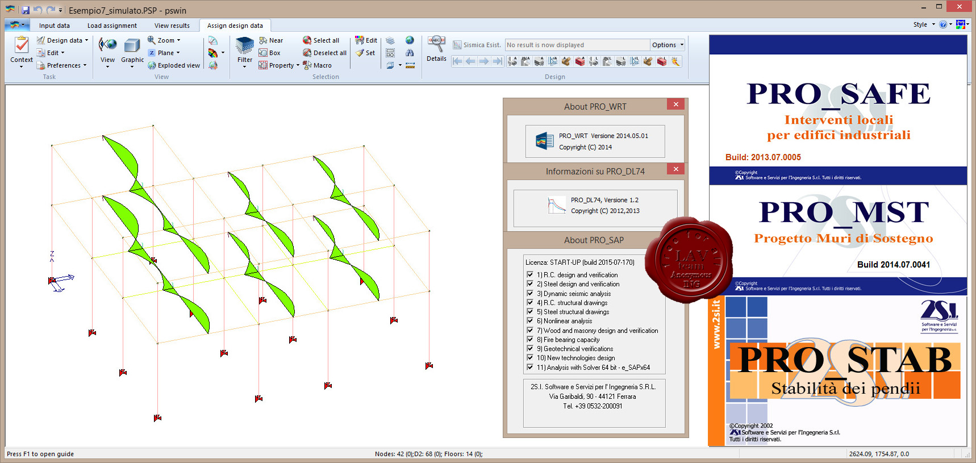Choose the Box selection tool
976x463 pixels.
pyautogui.click(x=270, y=53)
